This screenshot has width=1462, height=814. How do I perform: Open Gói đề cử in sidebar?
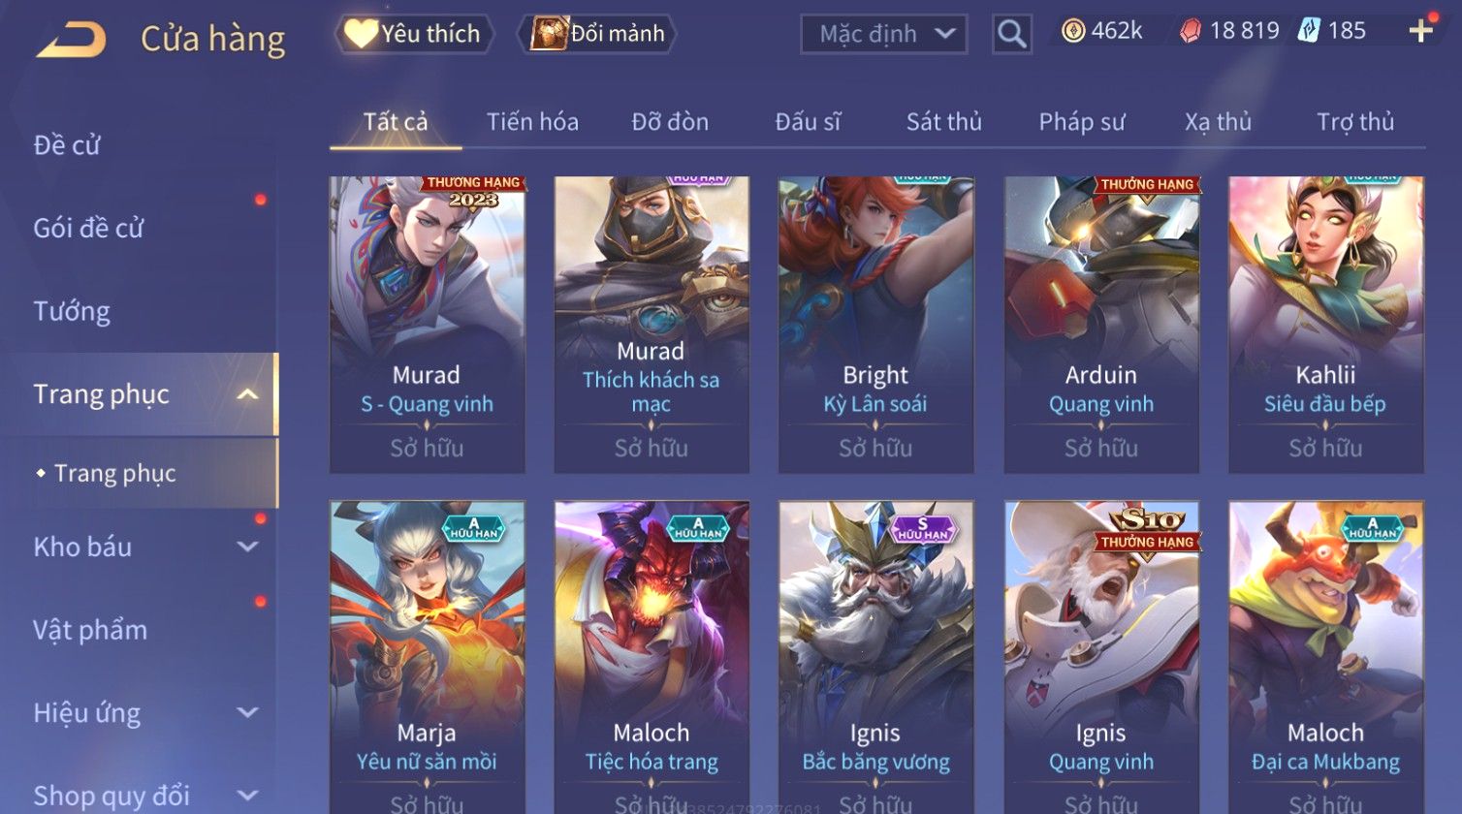point(88,228)
